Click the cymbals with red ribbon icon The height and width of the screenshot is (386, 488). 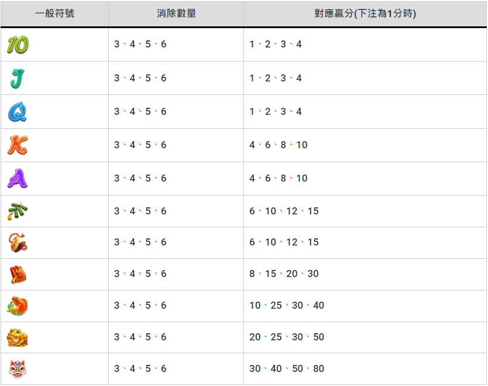[18, 242]
